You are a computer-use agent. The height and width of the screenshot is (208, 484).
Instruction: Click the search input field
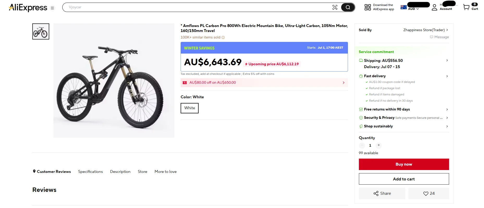(x=198, y=7)
